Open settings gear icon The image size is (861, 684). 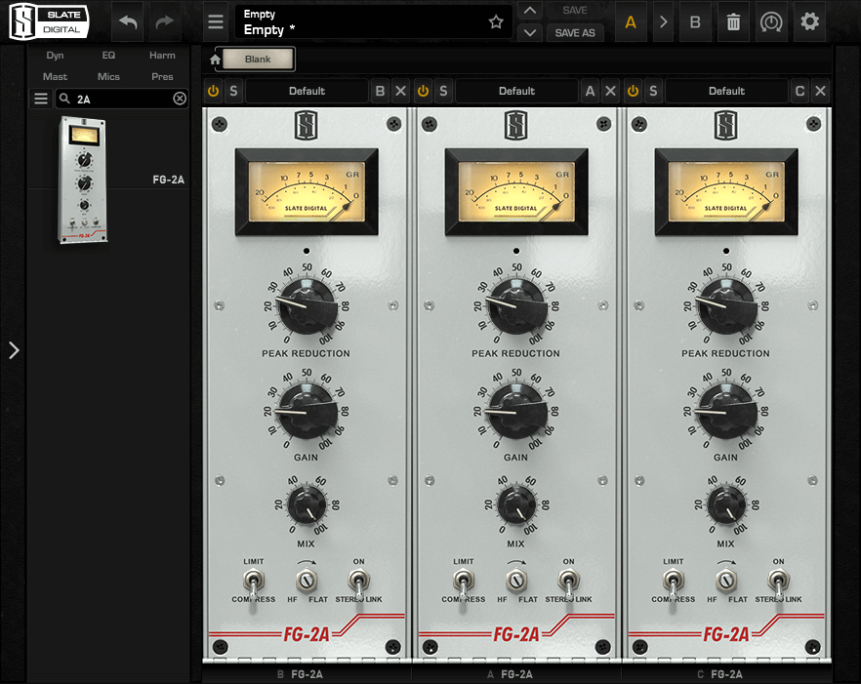pyautogui.click(x=809, y=22)
